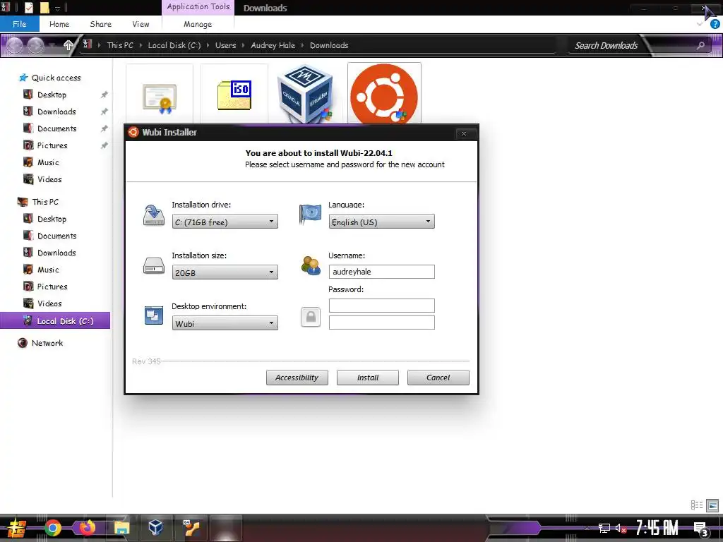Select the VirtualBox installer thumbnail
723x542 pixels.
click(x=305, y=95)
